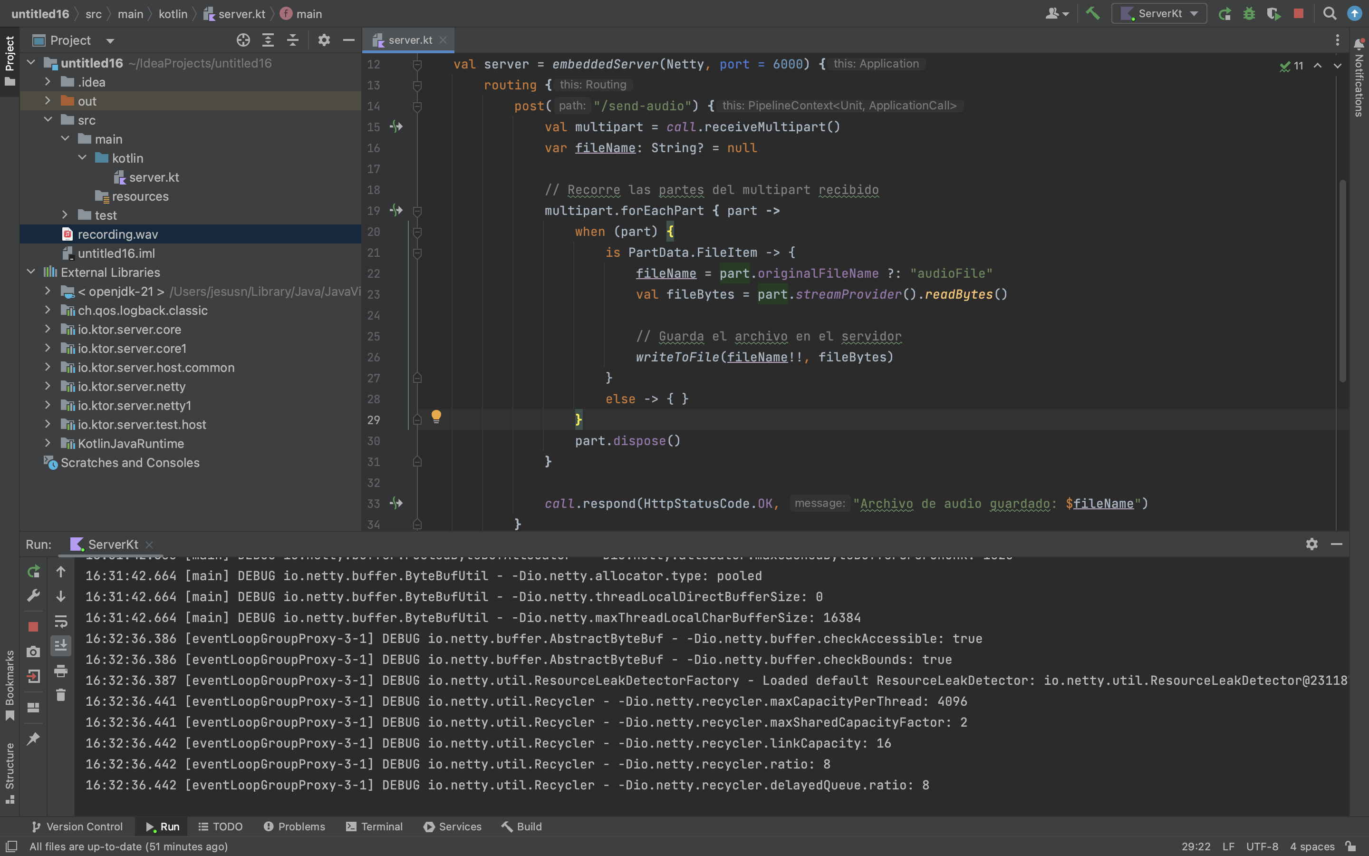Expand the out folder in project tree
Screen dimensions: 1369x856
coord(48,101)
